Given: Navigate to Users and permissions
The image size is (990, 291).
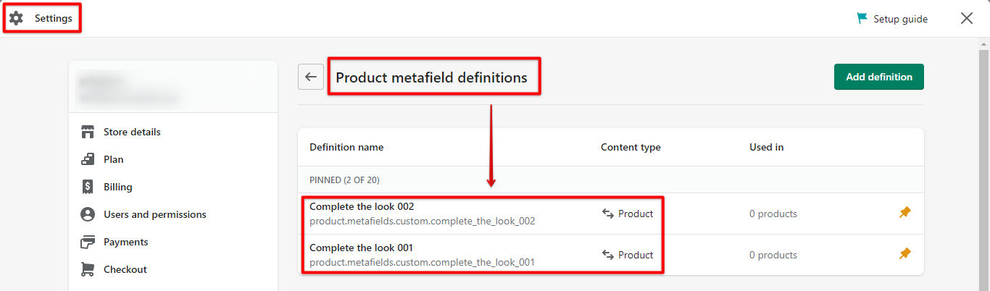Looking at the screenshot, I should click(154, 214).
